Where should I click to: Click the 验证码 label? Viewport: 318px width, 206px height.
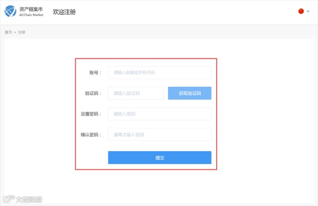(x=93, y=94)
